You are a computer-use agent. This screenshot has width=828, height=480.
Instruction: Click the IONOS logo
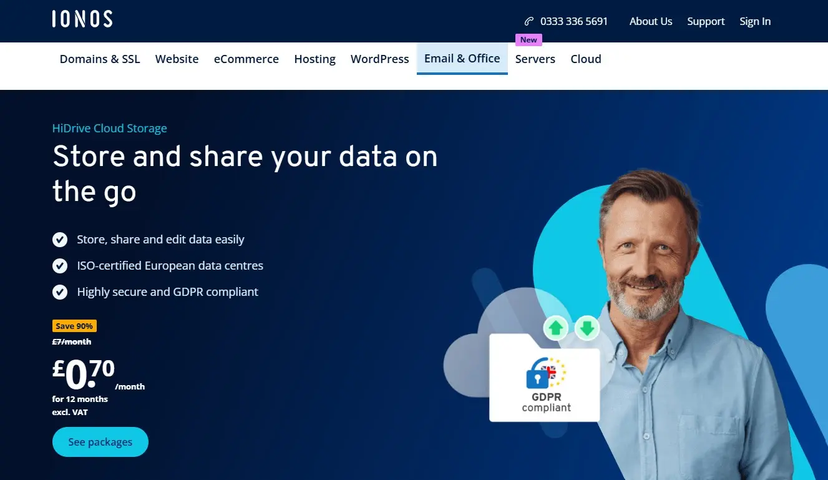click(x=82, y=18)
